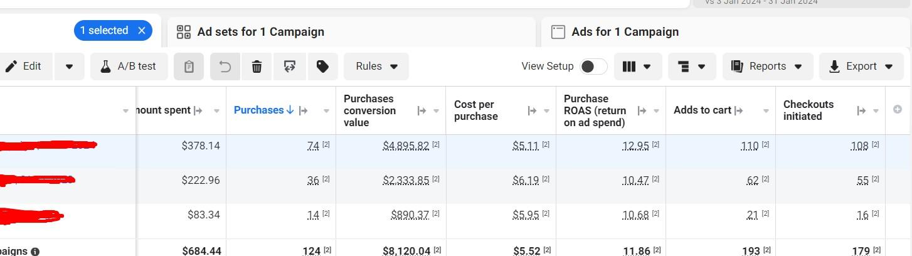Viewport: 912px width, 256px height.
Task: Click the $6.19 cost per purchase
Action: (x=526, y=181)
